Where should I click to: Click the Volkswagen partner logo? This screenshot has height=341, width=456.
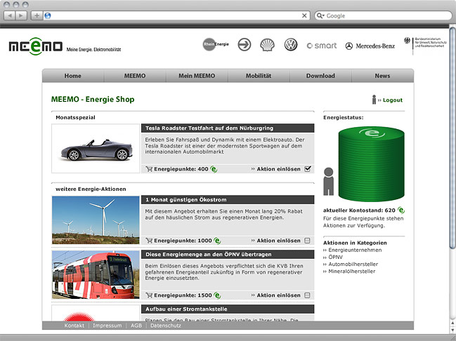(x=290, y=45)
